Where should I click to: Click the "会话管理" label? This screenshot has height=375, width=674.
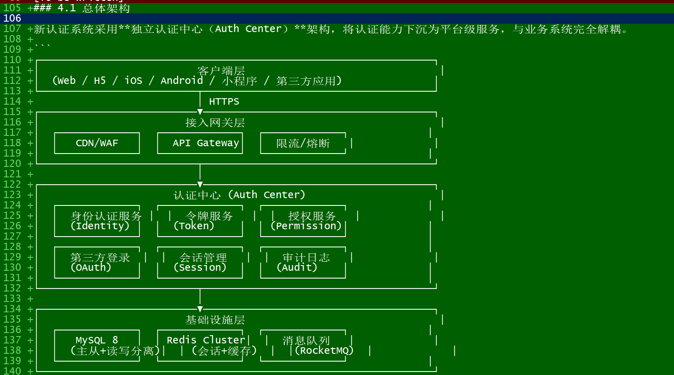tap(203, 257)
